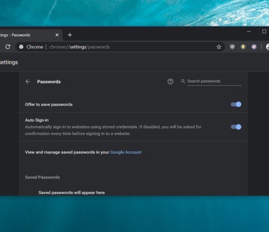The height and width of the screenshot is (232, 269).
Task: Click the search magnifier icon
Action: 183,81
